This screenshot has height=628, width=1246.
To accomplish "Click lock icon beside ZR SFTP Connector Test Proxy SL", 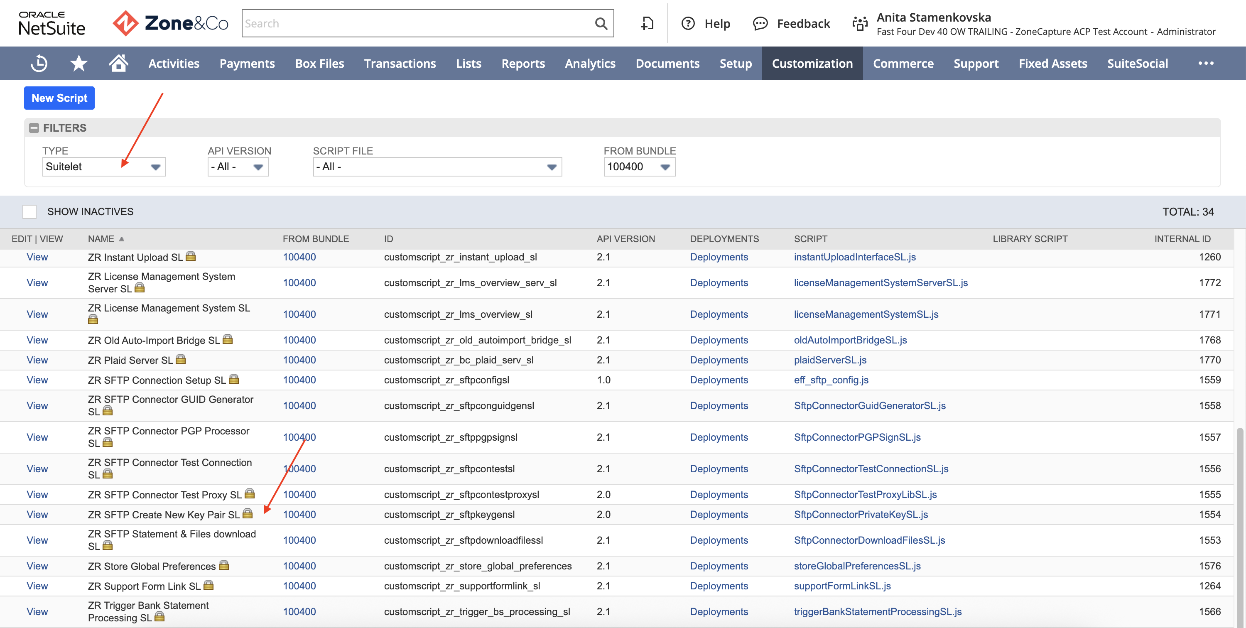I will pyautogui.click(x=250, y=494).
